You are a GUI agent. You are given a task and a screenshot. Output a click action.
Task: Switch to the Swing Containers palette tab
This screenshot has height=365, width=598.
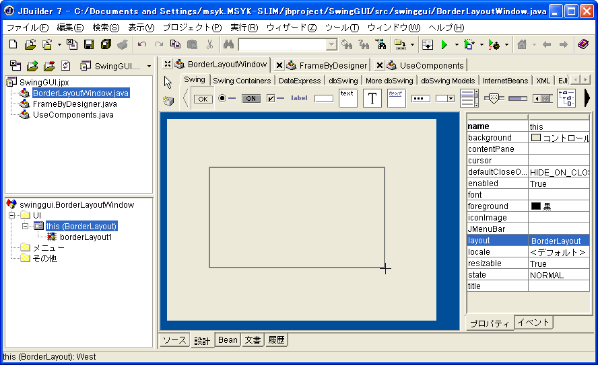coord(242,81)
